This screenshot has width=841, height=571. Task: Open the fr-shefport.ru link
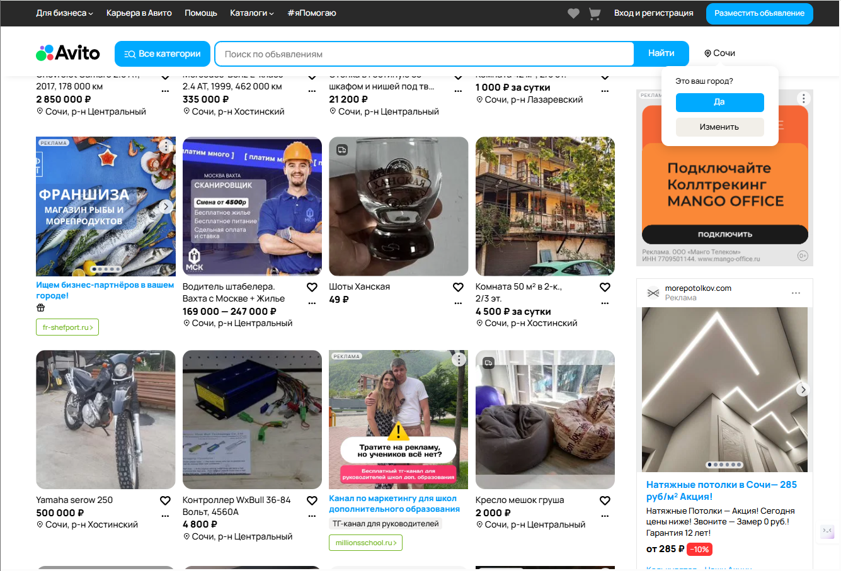pos(67,327)
